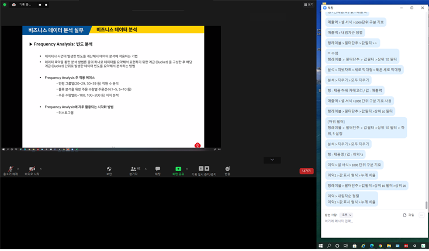Start video using the camera toggle
Image resolution: width=429 pixels, height=251 pixels.
click(32, 169)
